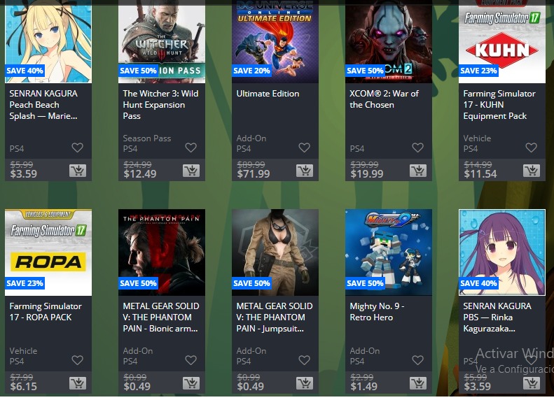Add Mighty No. 9 Retro Hero to cart
Image resolution: width=554 pixels, height=400 pixels.
tap(418, 383)
